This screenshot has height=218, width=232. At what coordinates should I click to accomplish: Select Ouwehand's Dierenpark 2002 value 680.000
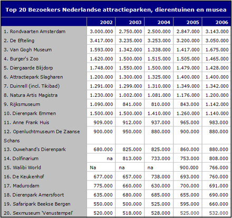tap(103, 150)
